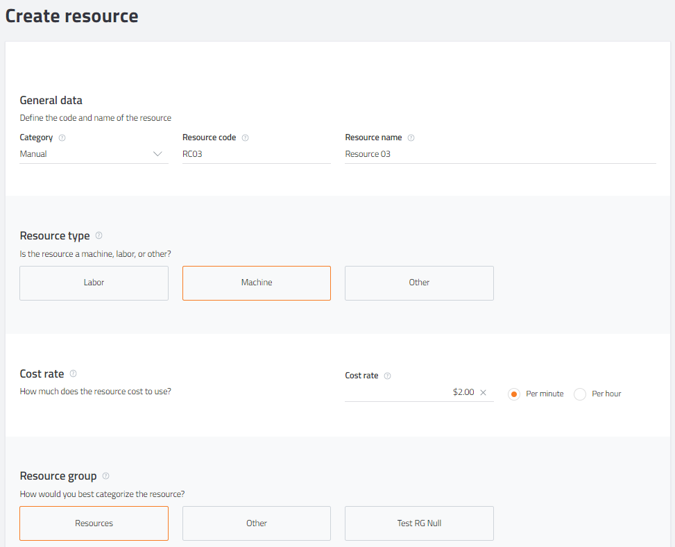Open help icon next to Resource name label
The image size is (675, 547).
click(x=411, y=138)
